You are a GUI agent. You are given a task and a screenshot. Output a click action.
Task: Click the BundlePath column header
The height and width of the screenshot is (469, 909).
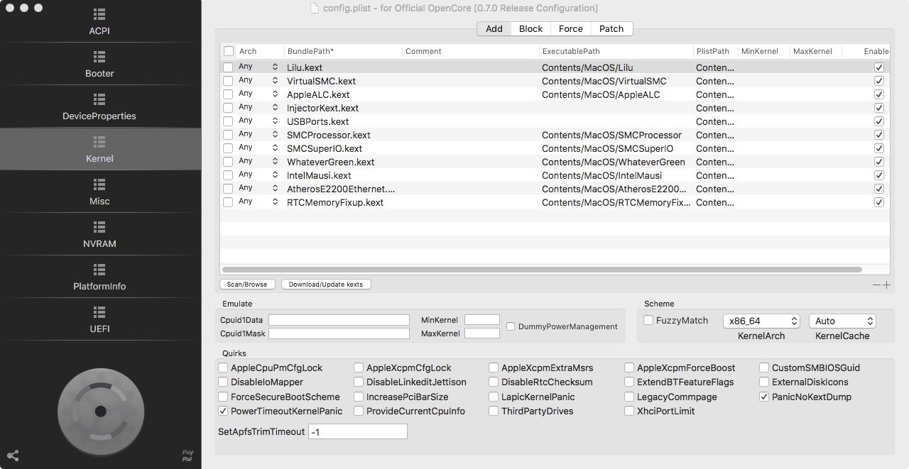pos(342,51)
